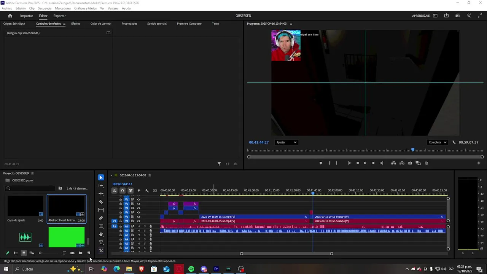
Task: Export frame with camera icon
Action: 410,163
